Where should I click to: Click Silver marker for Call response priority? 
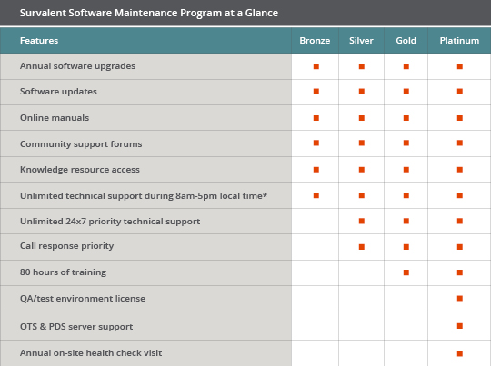point(362,247)
